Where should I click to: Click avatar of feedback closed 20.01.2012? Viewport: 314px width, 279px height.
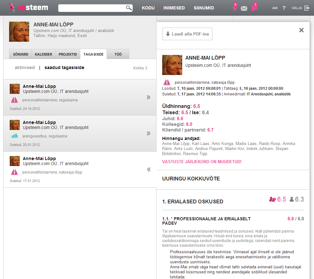[x=15, y=125]
